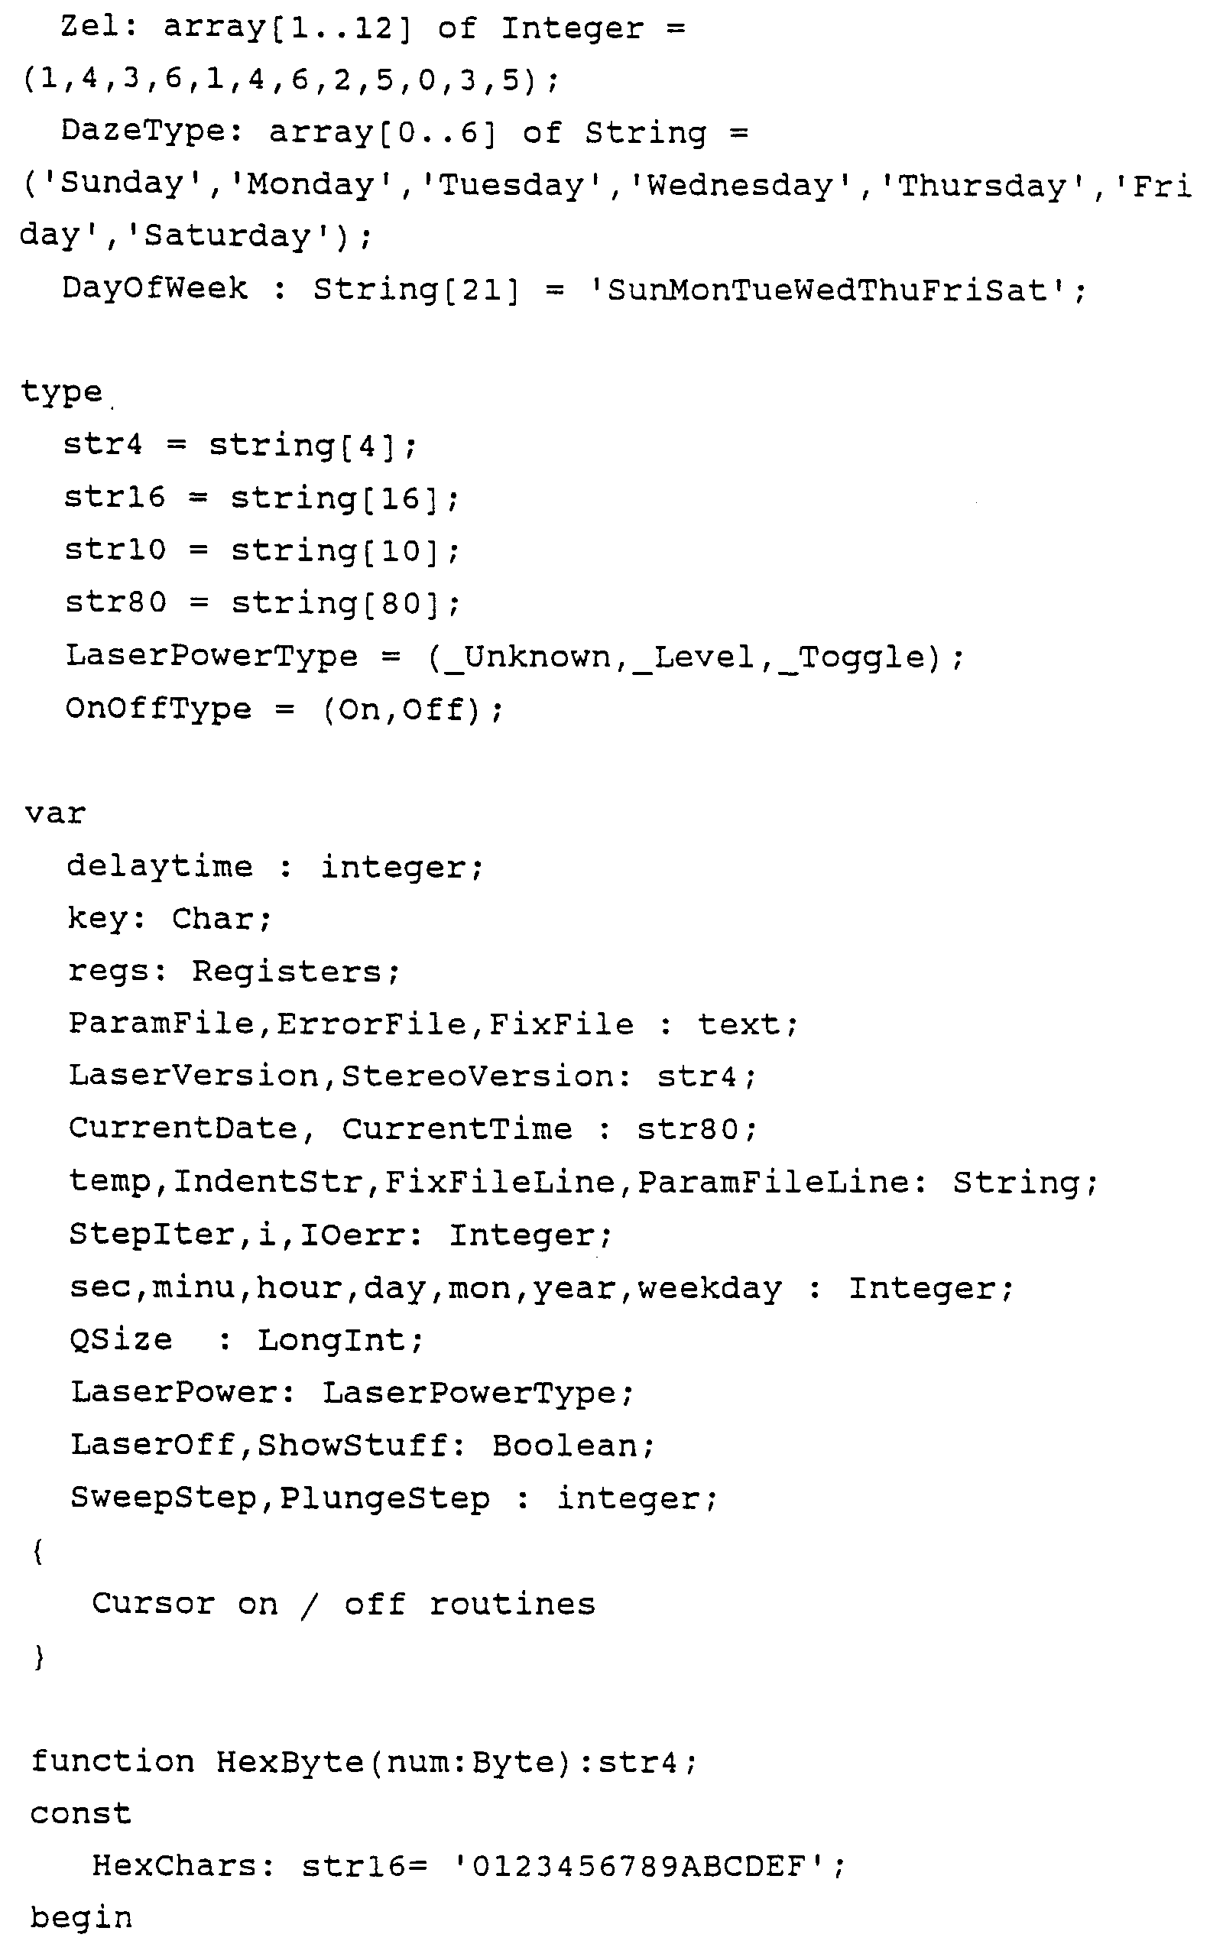
Task: Click the 'regs: Registers' declaration
Action: click(233, 971)
